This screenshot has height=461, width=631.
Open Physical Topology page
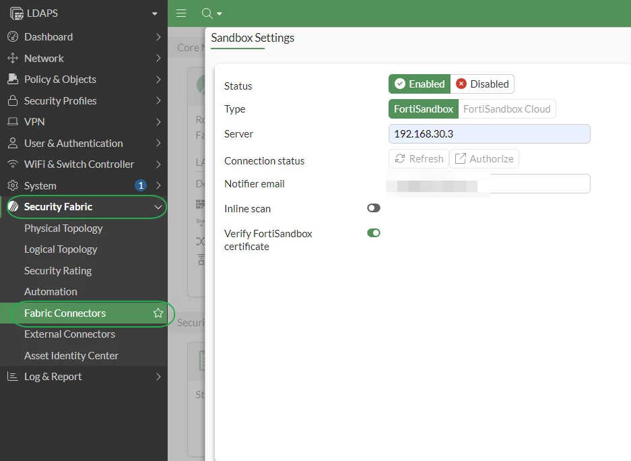tap(63, 228)
